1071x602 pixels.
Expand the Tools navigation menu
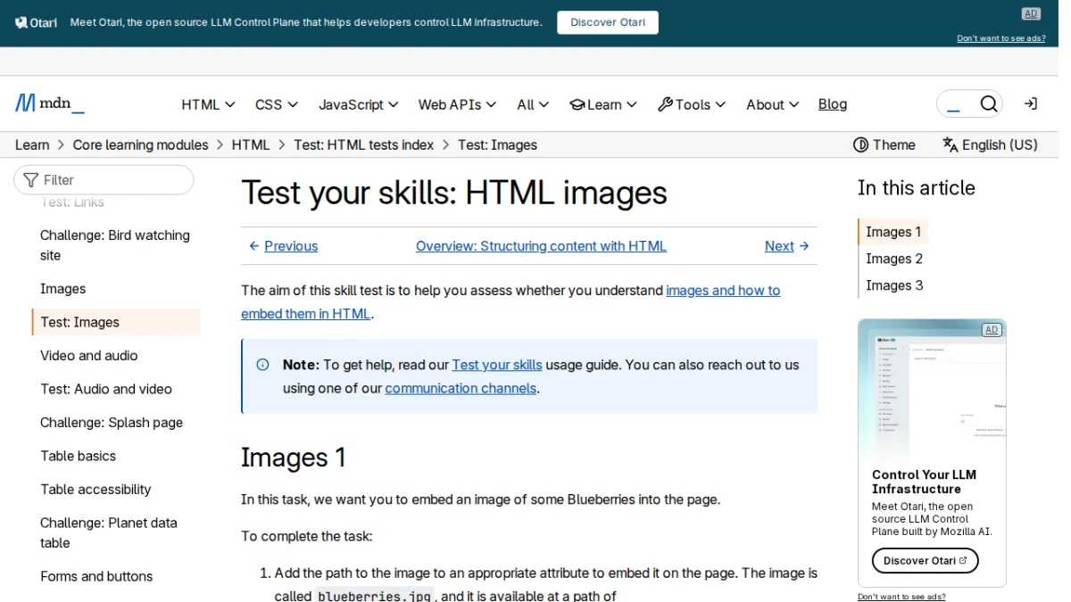click(692, 104)
